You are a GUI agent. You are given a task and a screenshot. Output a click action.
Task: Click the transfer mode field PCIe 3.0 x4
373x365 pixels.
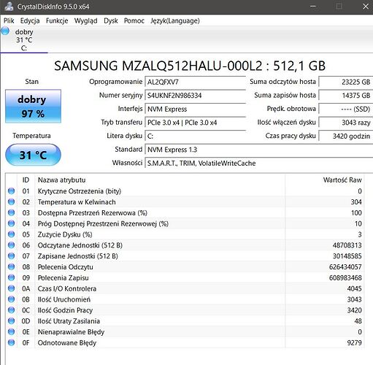coord(195,123)
